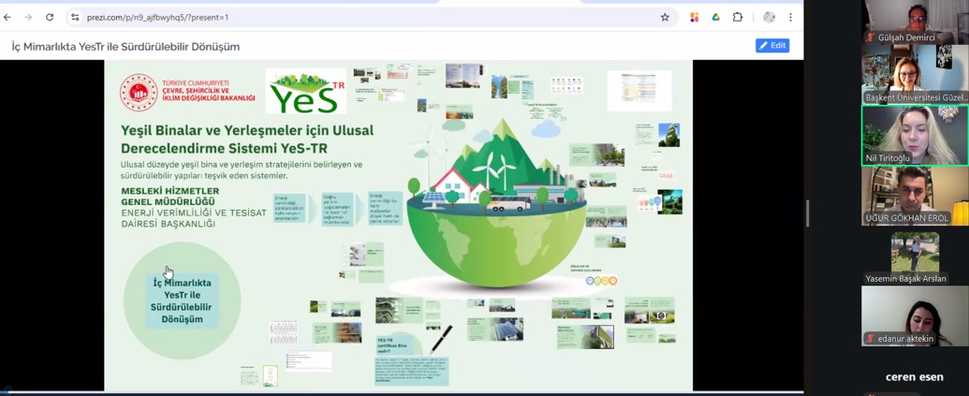Click the YeS-TR logo on the slide
Viewport: 969px width, 396px height.
pos(306,92)
